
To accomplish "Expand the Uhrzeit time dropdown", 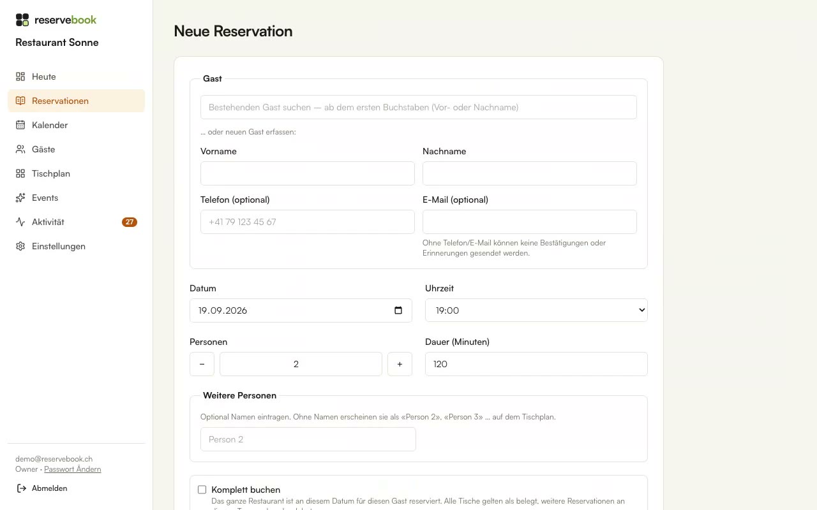I will tap(536, 310).
